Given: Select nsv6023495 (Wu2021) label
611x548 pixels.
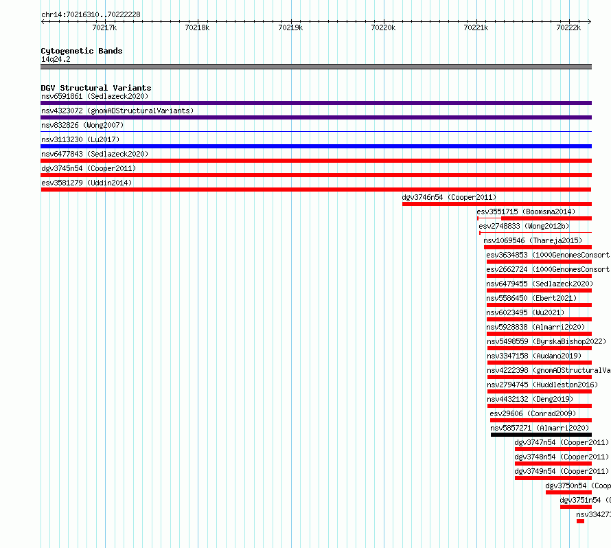Looking at the screenshot, I should 525,312.
